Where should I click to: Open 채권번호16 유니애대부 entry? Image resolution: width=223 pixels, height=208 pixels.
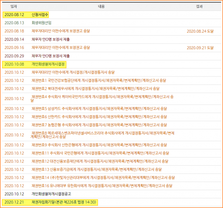coord(102,186)
